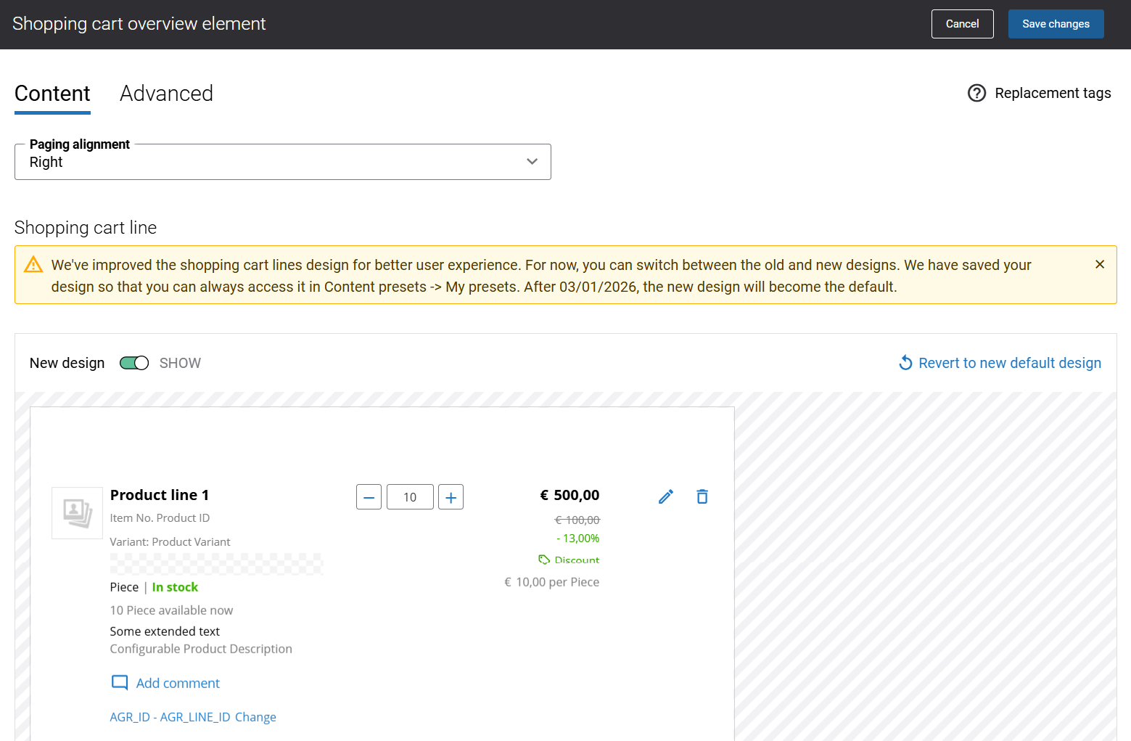Screen dimensions: 1131x741
Task: Select the Content tab
Action: [x=52, y=94]
